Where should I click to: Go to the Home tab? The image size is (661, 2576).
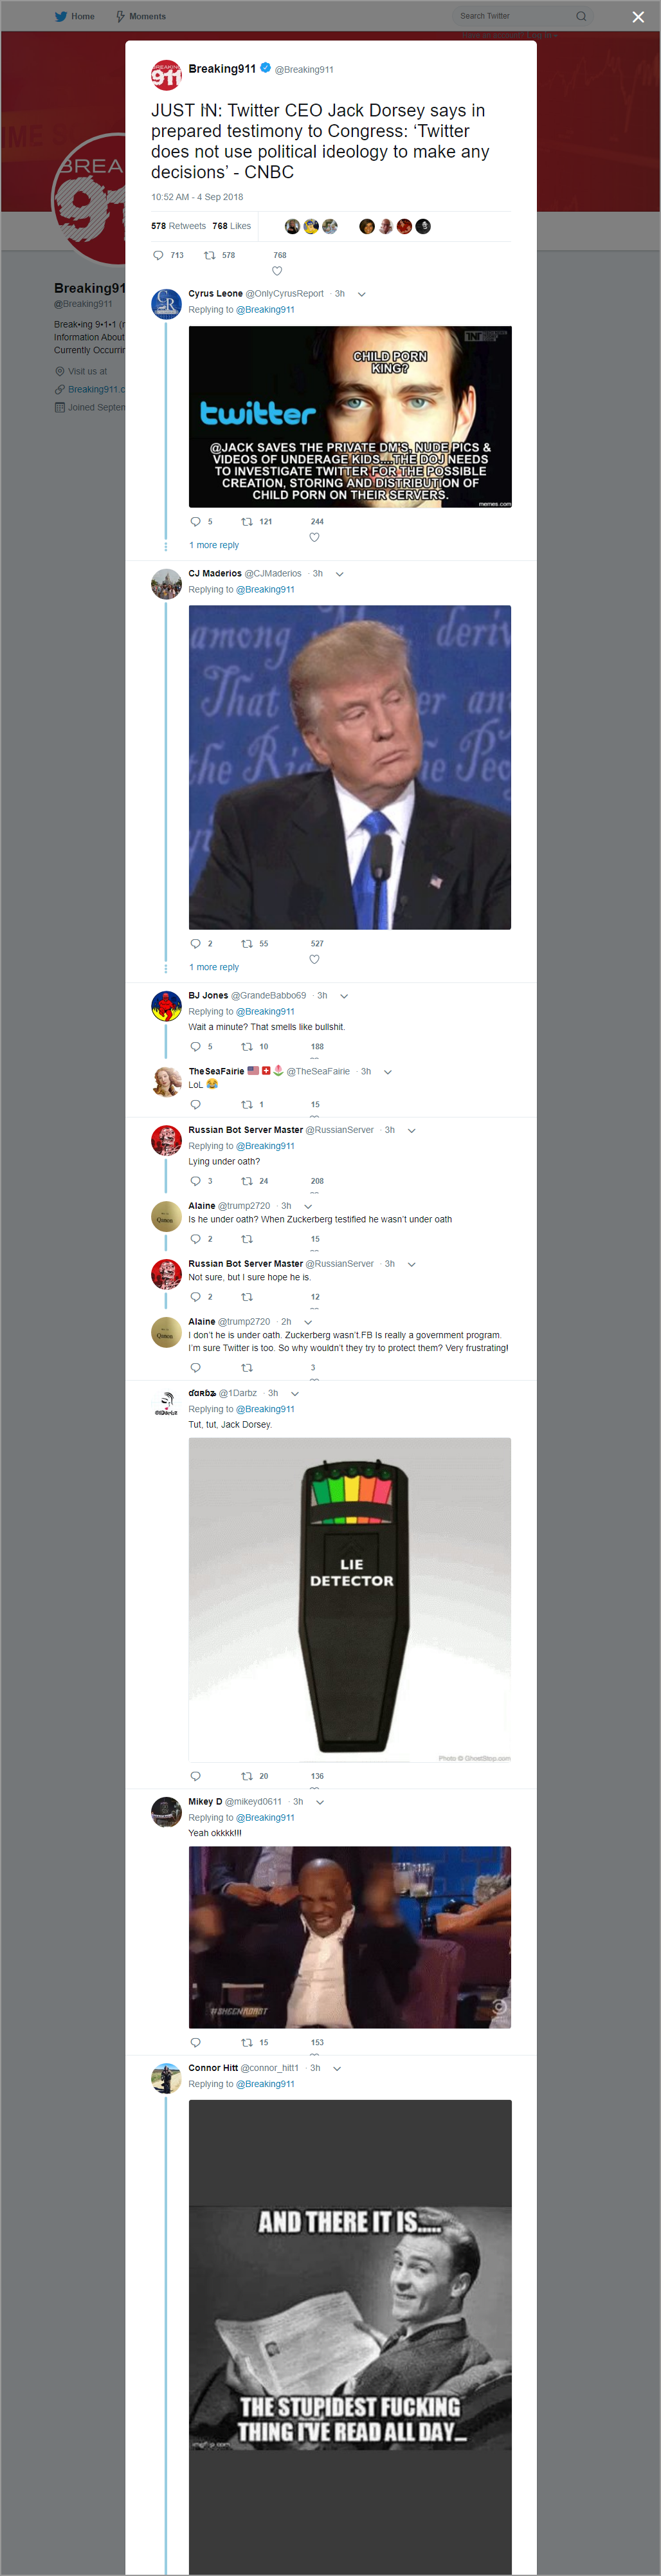(75, 16)
